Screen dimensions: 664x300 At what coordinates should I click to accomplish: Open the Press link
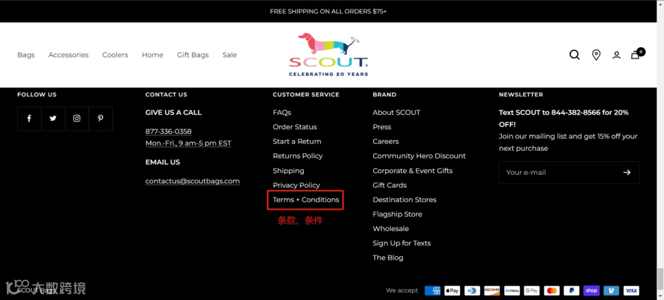(x=382, y=127)
